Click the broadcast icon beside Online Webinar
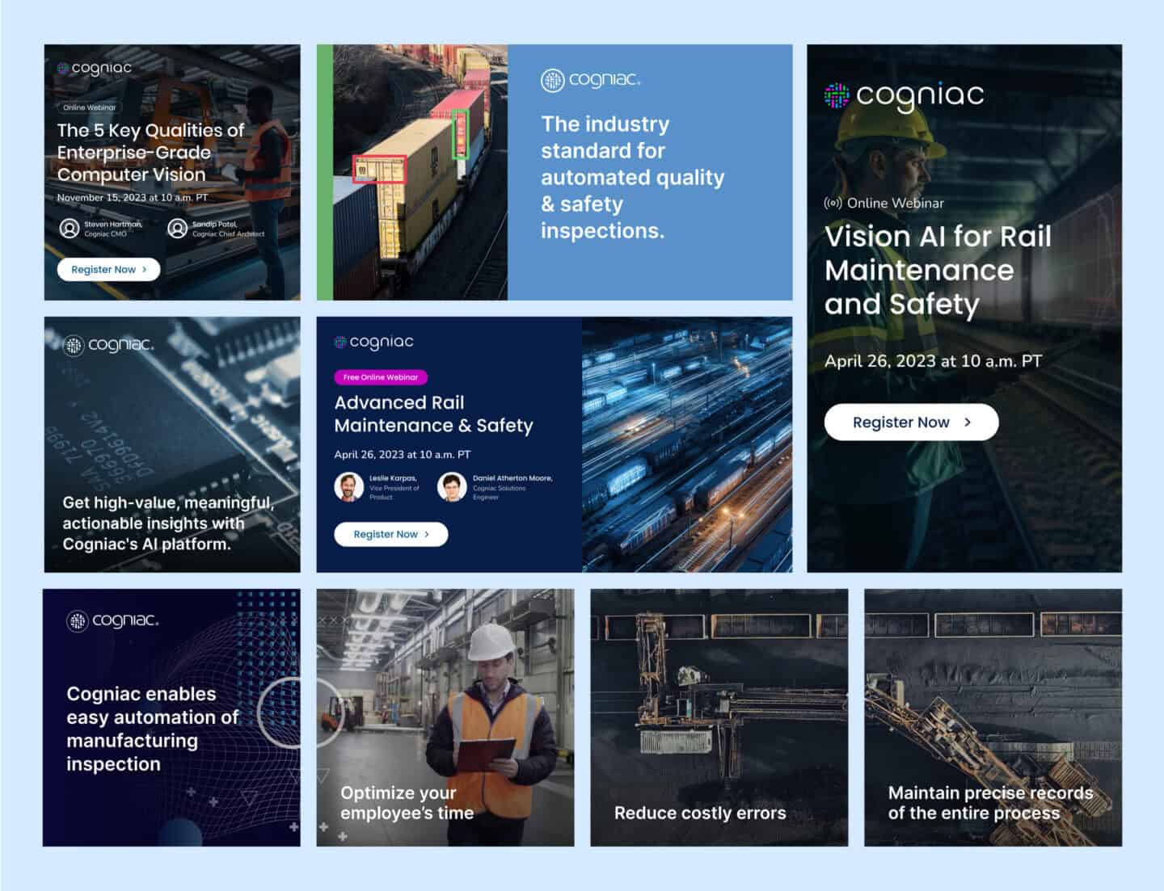This screenshot has height=891, width=1164. click(x=833, y=204)
